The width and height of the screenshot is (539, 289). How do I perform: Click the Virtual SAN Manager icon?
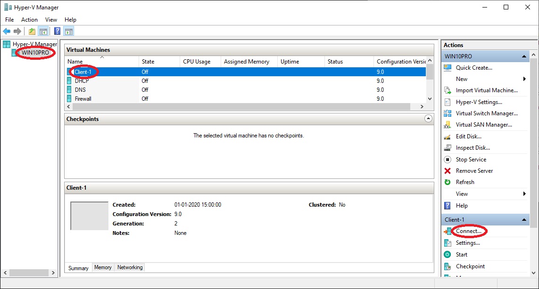(448, 125)
